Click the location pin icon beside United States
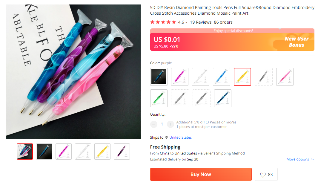The image size is (321, 185). coord(166,137)
